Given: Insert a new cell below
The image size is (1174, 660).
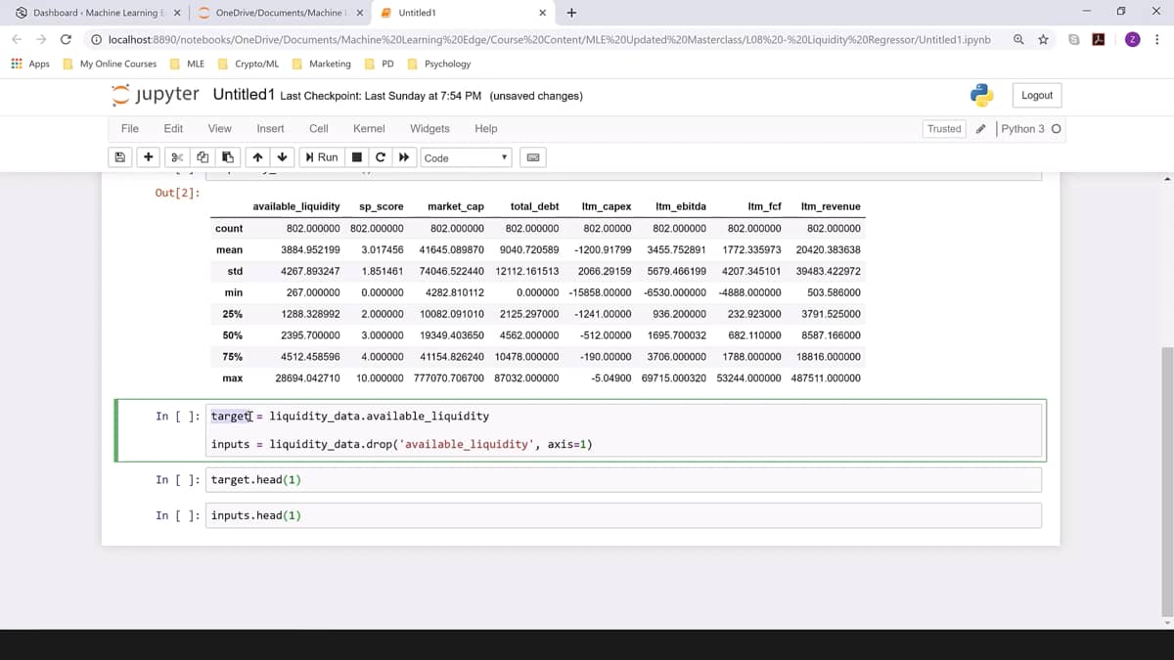Looking at the screenshot, I should coord(148,157).
